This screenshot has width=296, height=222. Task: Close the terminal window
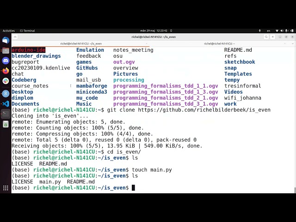coord(292,37)
